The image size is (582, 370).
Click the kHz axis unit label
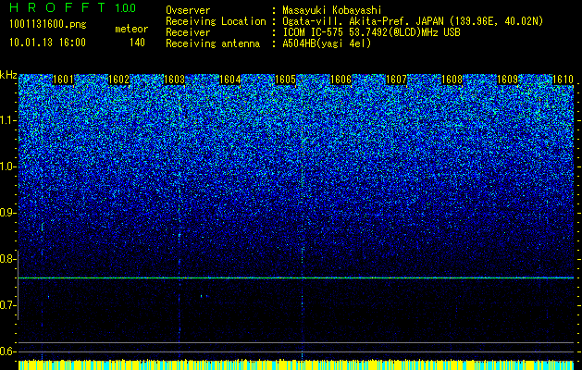pyautogui.click(x=8, y=76)
